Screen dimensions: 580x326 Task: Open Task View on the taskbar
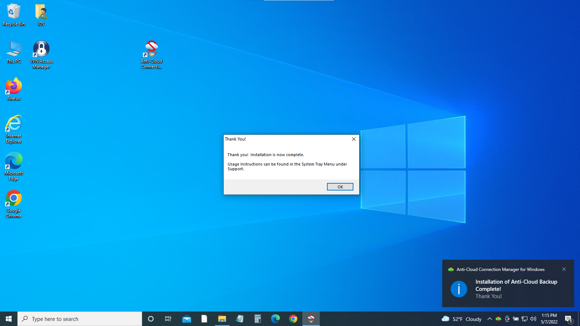pos(168,319)
